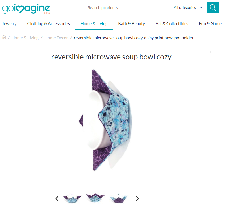Select third thumbnail with purple exterior cozy

point(118,197)
